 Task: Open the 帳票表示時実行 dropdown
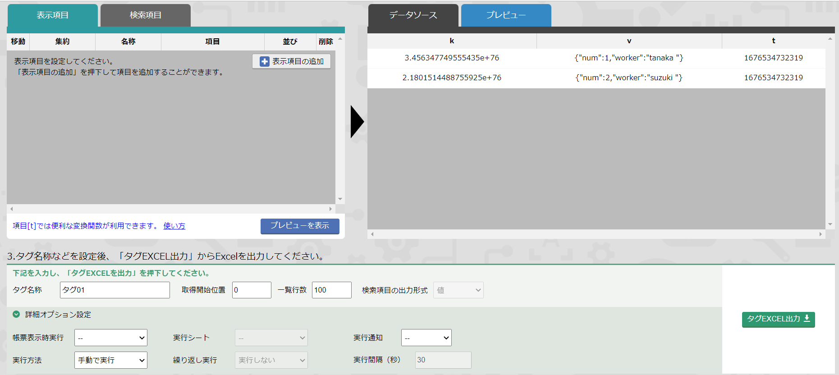[111, 338]
